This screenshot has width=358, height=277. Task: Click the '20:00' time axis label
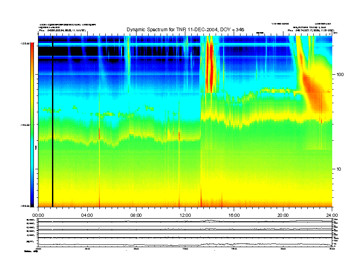[283, 215]
